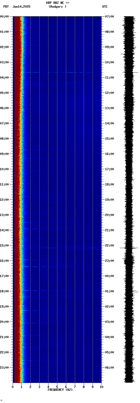Click the 22:00 UTC time label
140x403 pixels.
(110, 246)
